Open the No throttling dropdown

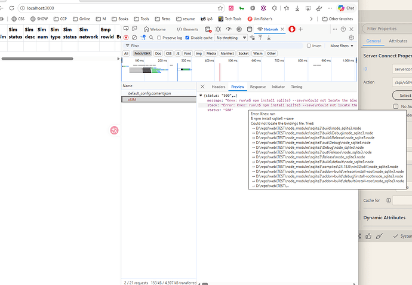click(231, 38)
